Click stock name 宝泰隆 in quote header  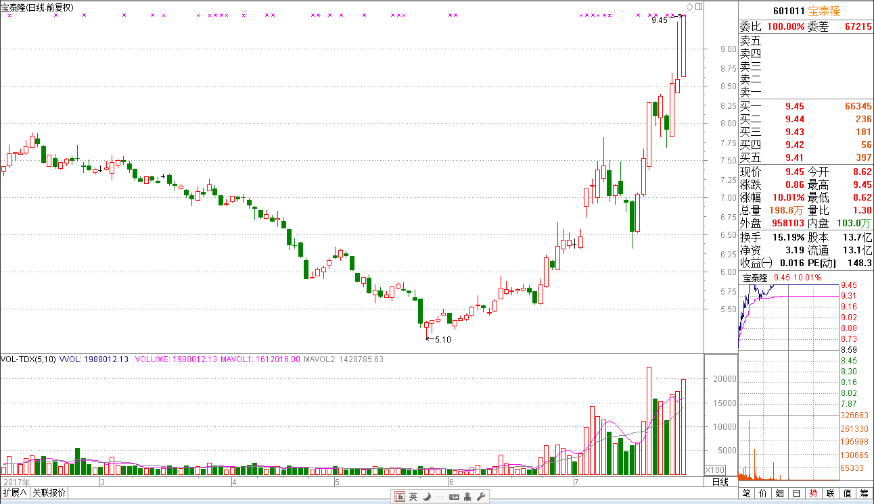point(824,11)
